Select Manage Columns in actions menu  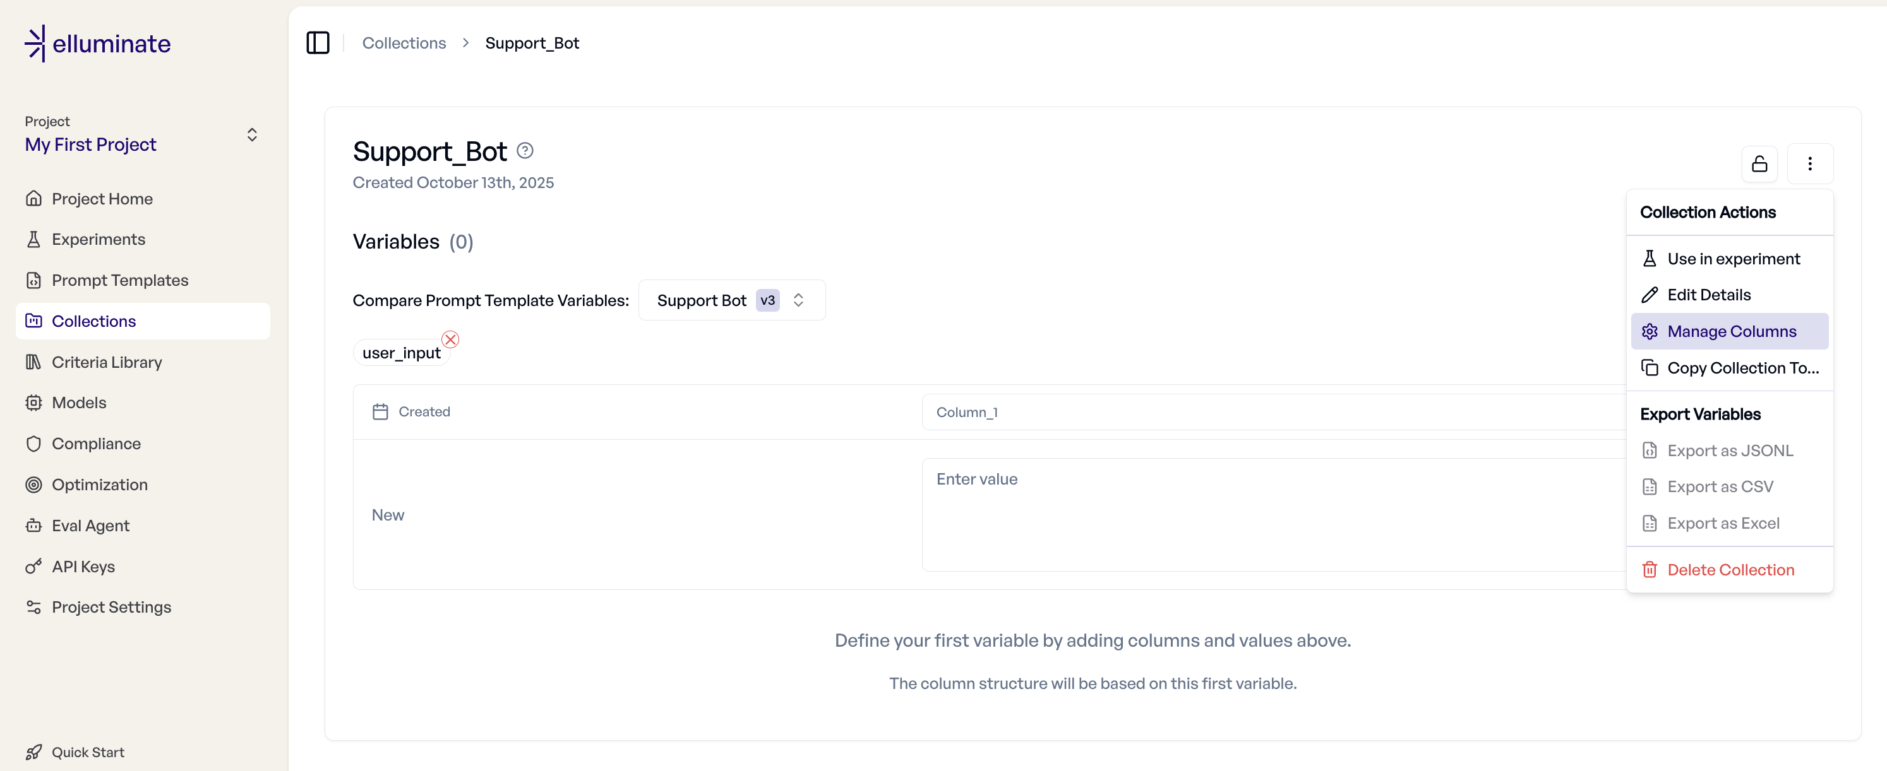tap(1730, 331)
